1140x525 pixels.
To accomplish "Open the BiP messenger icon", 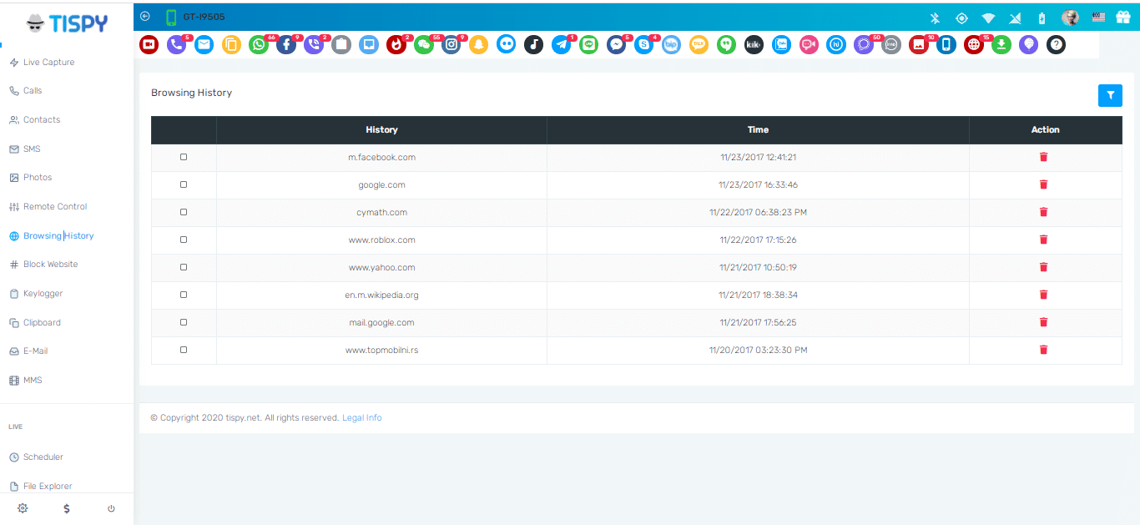I will [x=671, y=45].
